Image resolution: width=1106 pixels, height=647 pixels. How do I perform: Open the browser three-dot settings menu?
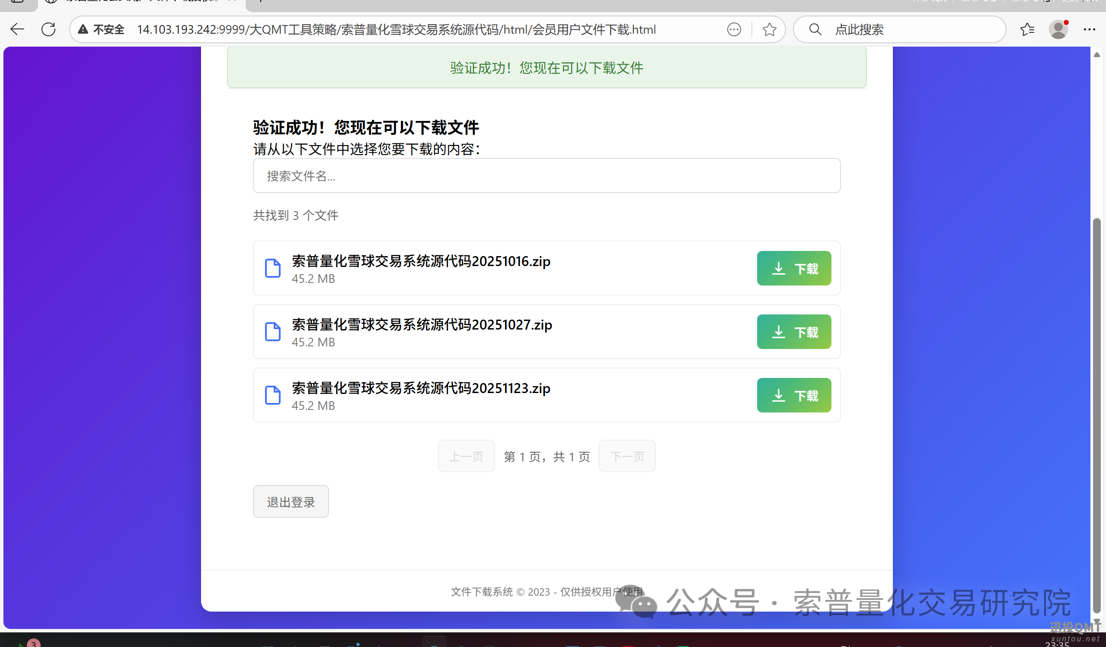pyautogui.click(x=1089, y=29)
